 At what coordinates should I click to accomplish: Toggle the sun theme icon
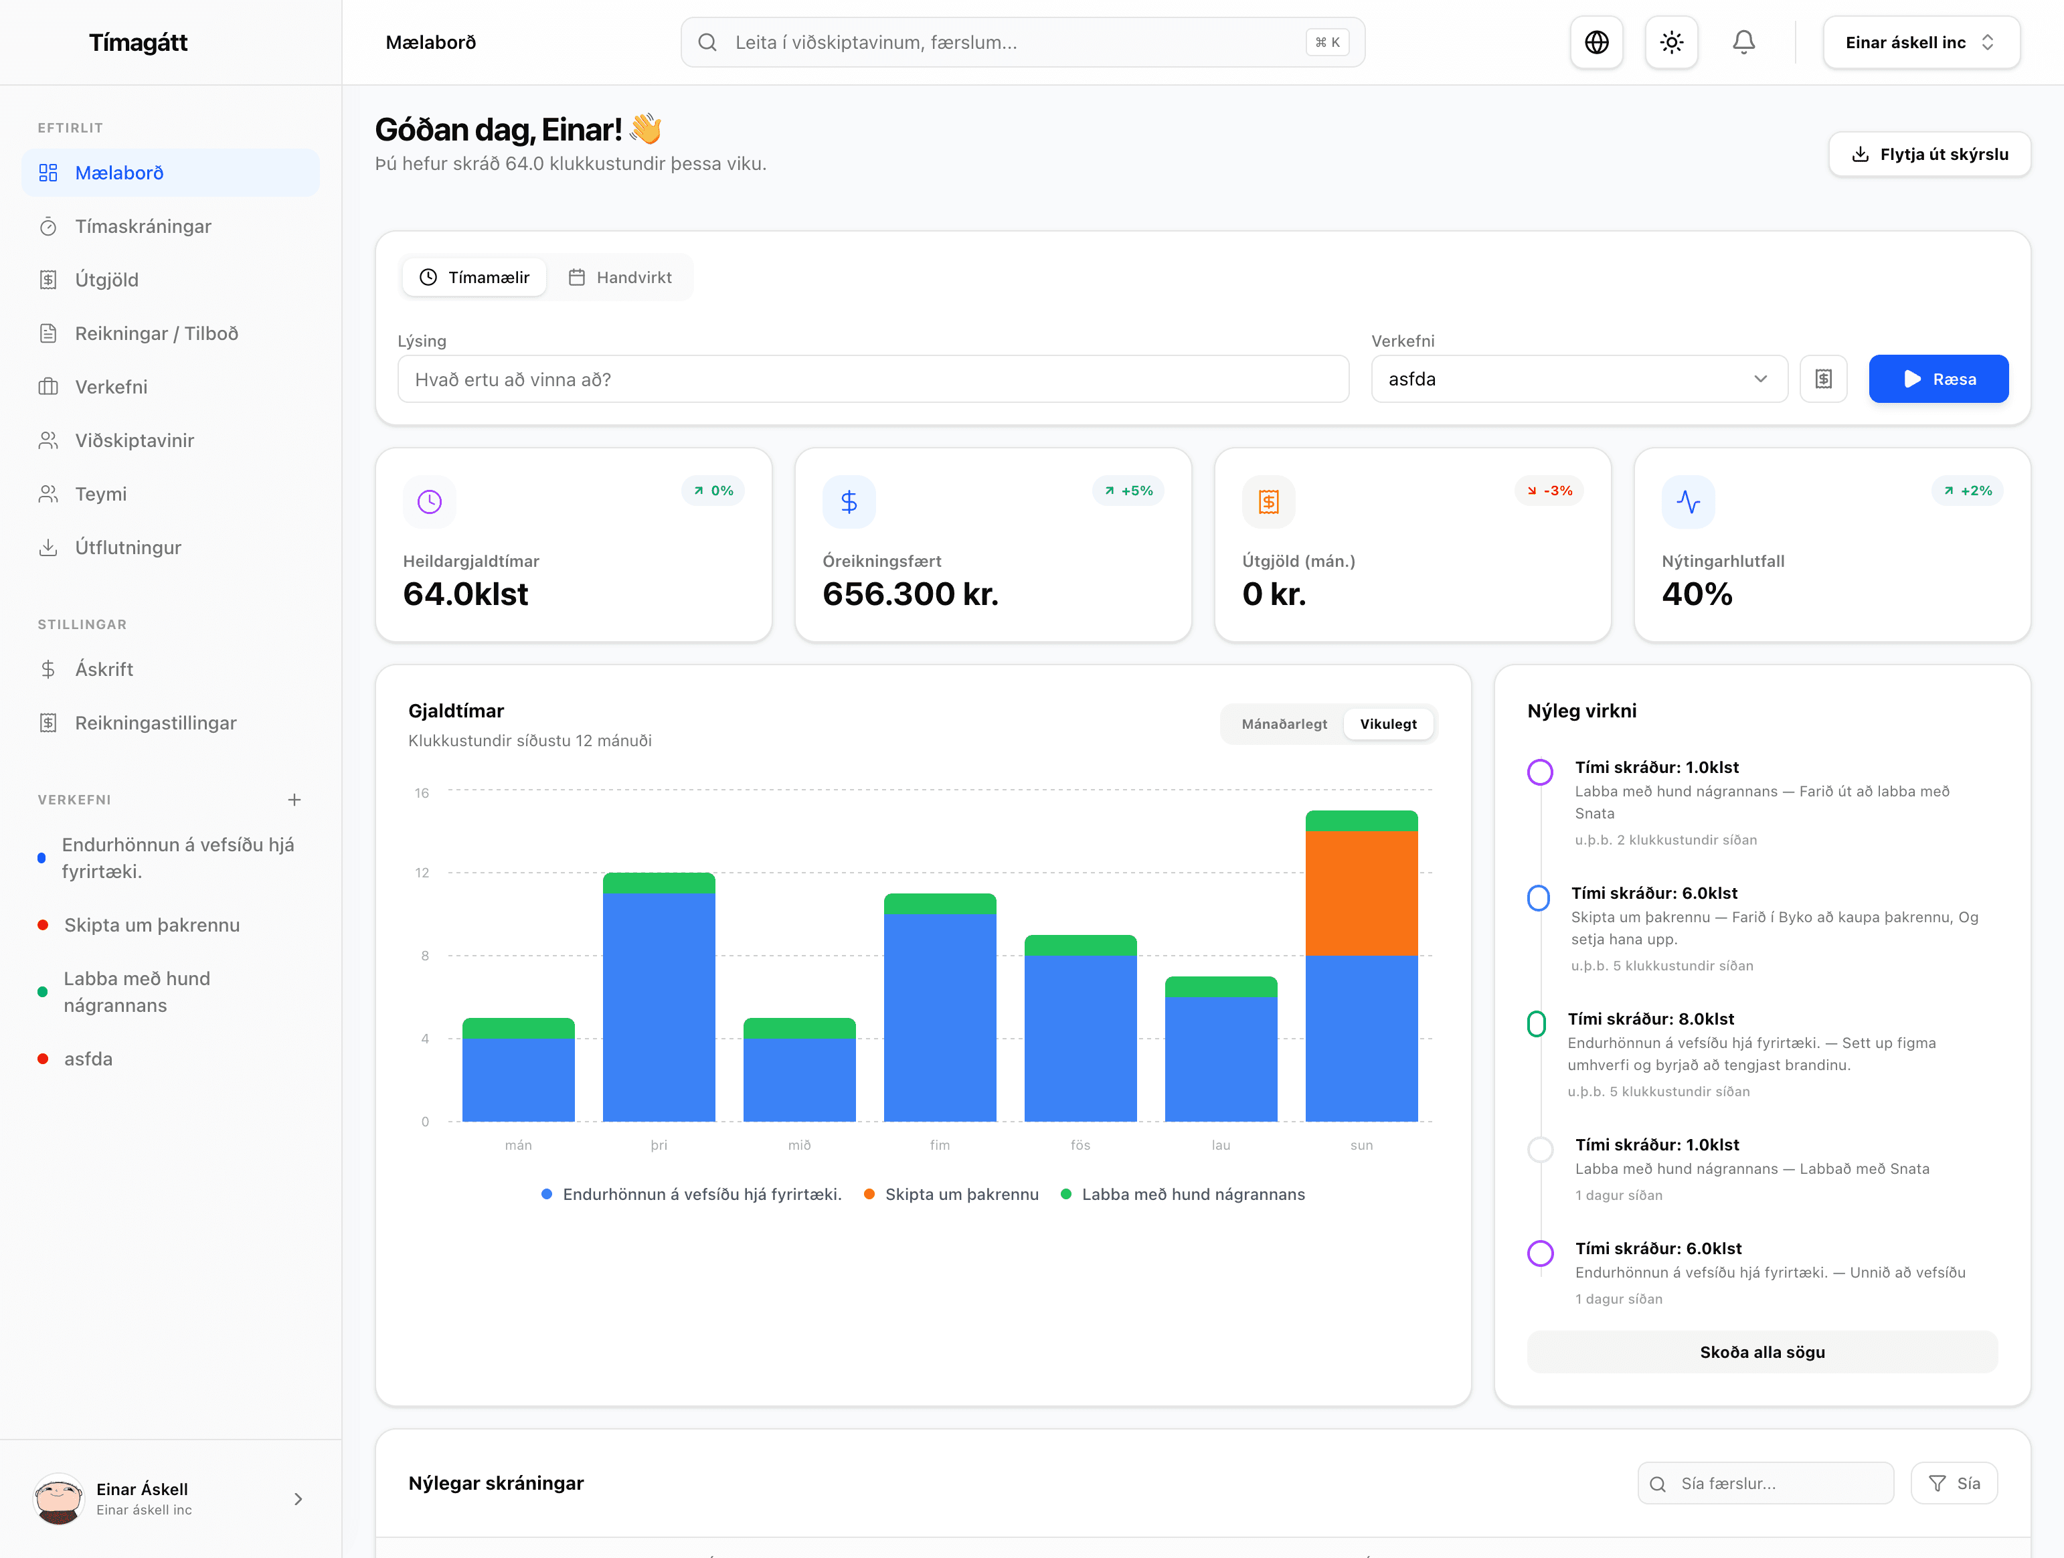coord(1671,42)
